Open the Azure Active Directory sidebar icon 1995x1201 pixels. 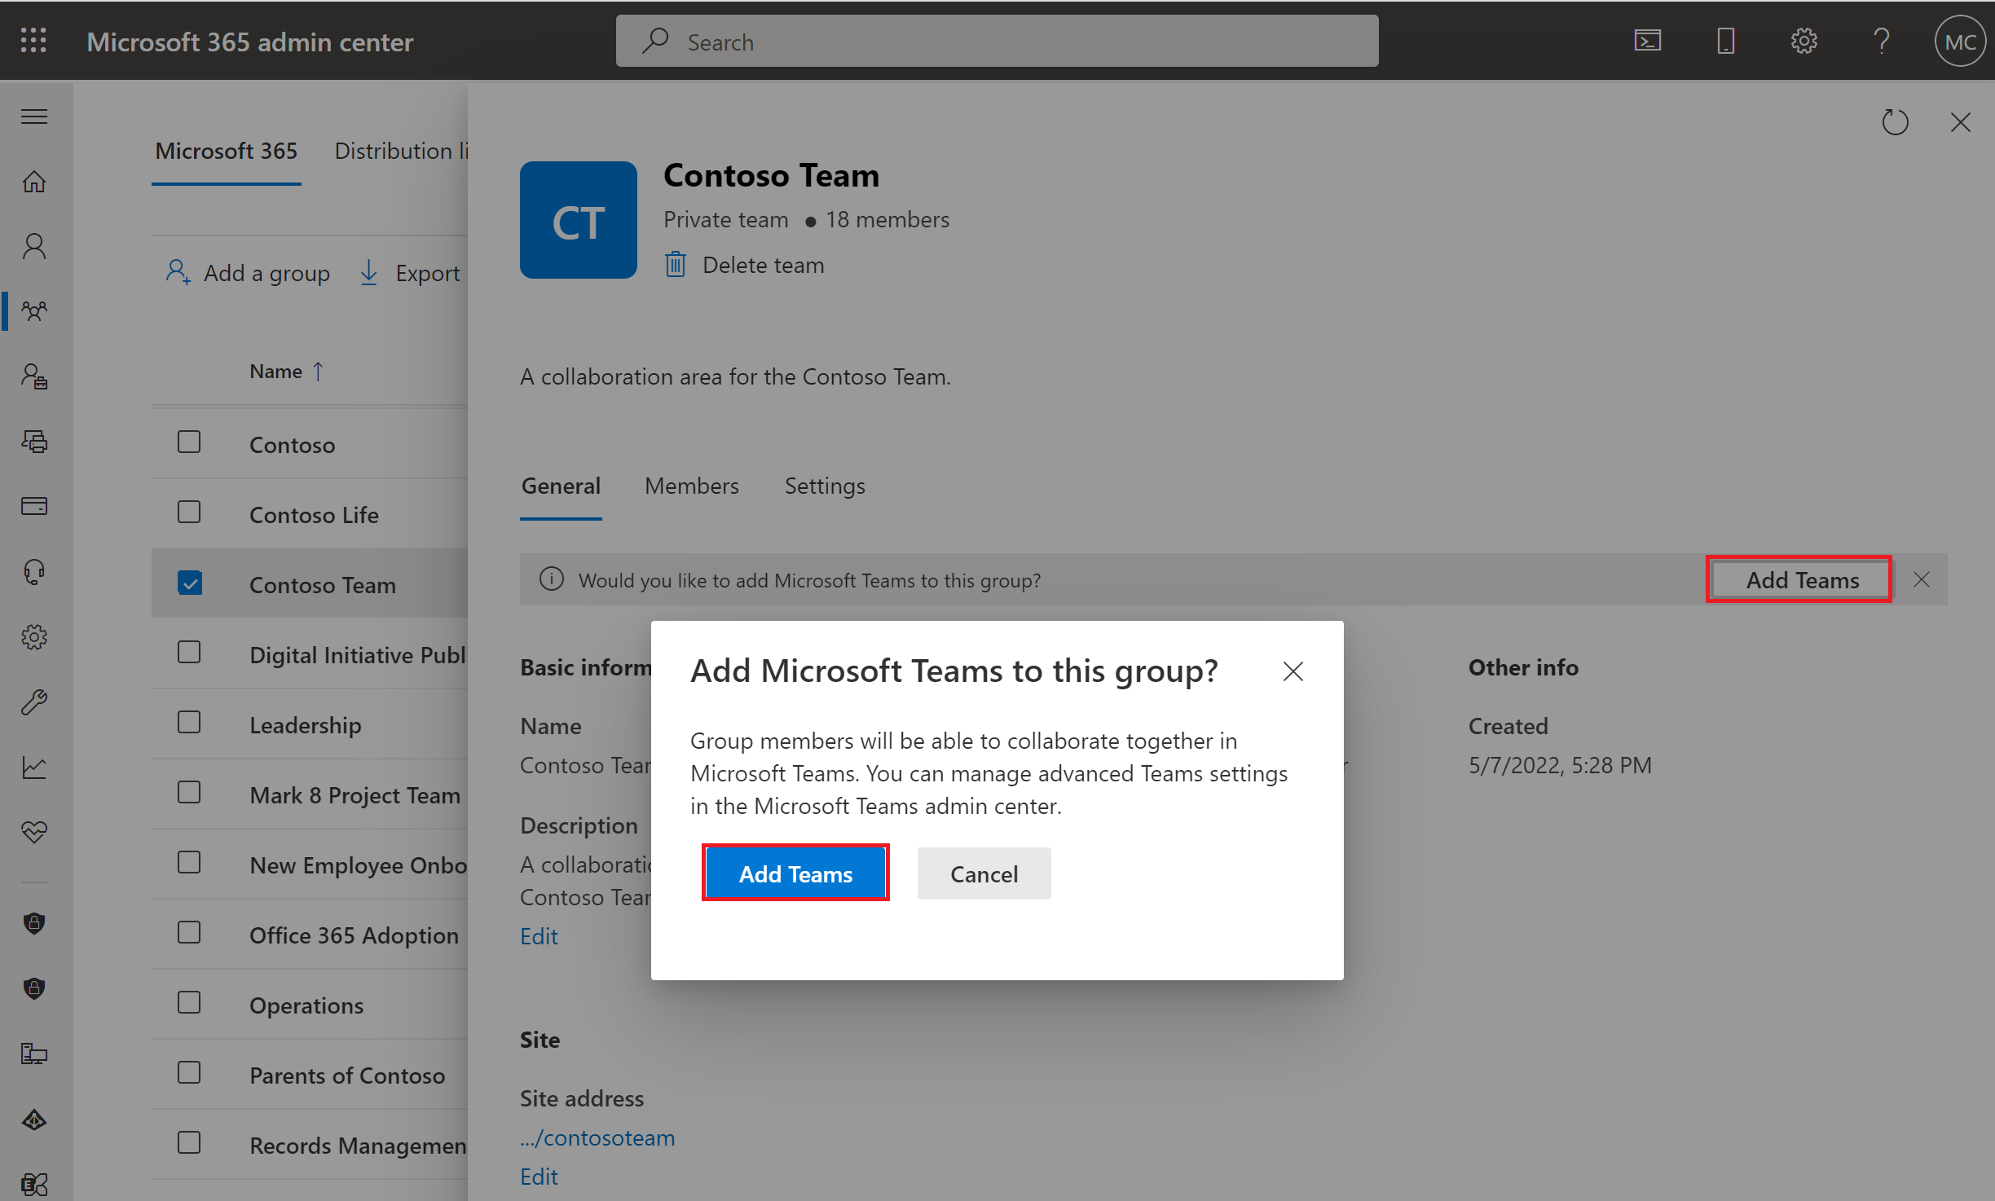click(x=34, y=1120)
